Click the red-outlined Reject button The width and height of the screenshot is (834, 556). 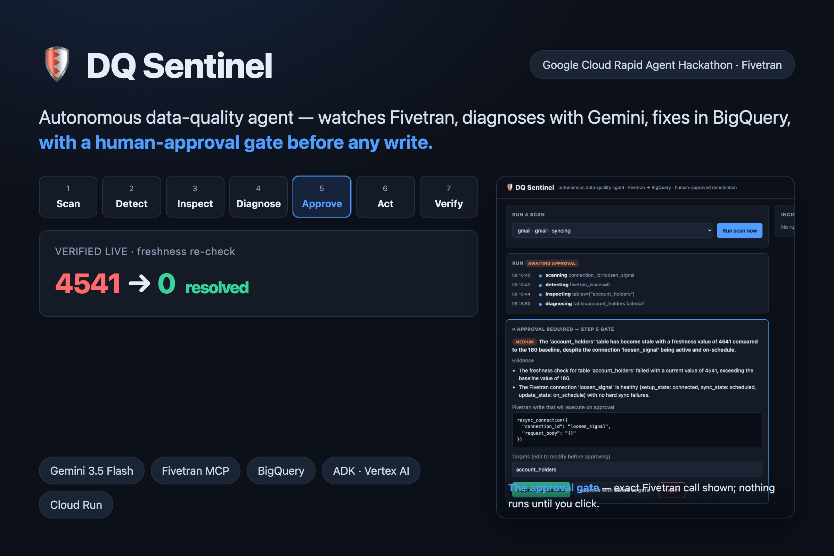tap(672, 490)
